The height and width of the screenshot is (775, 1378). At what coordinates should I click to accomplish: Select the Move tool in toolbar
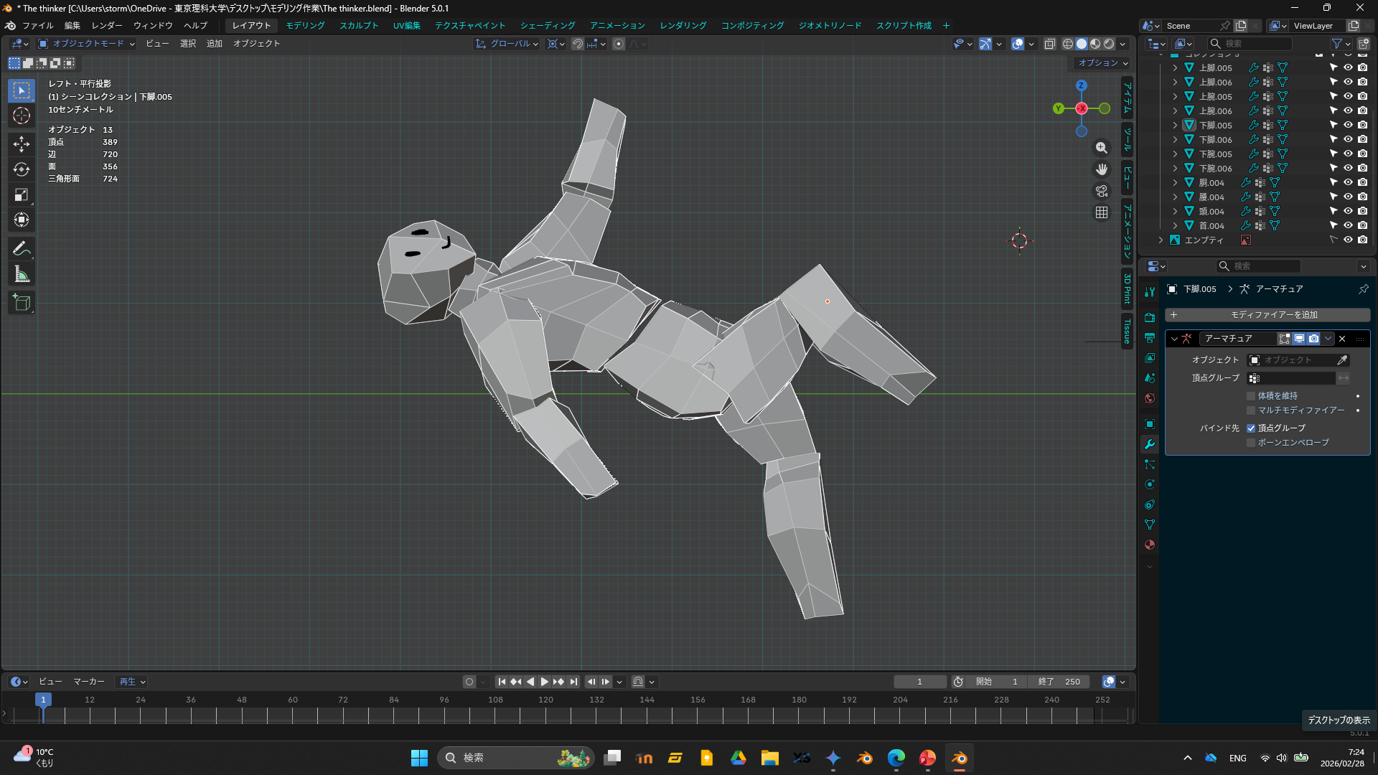[x=22, y=144]
